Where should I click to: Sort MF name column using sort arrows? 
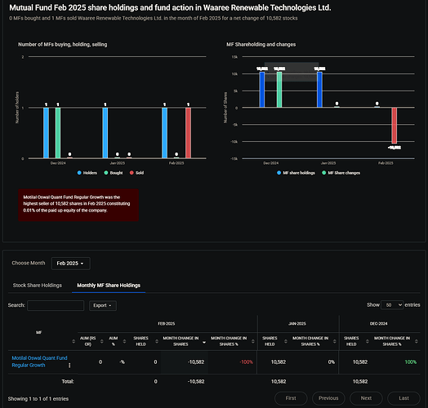[74, 341]
